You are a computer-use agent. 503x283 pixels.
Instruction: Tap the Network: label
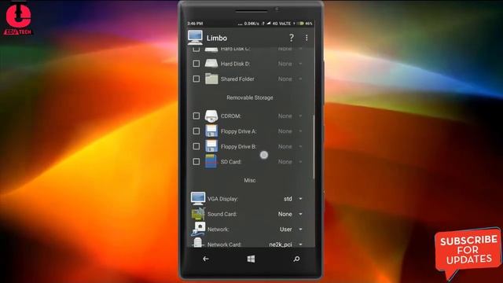(218, 230)
